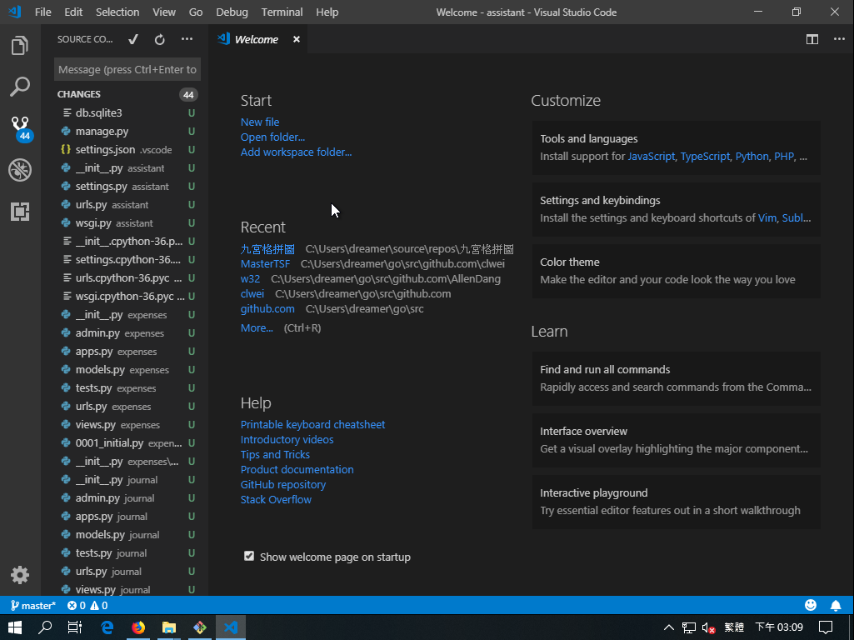Open the Selection menu

point(117,12)
